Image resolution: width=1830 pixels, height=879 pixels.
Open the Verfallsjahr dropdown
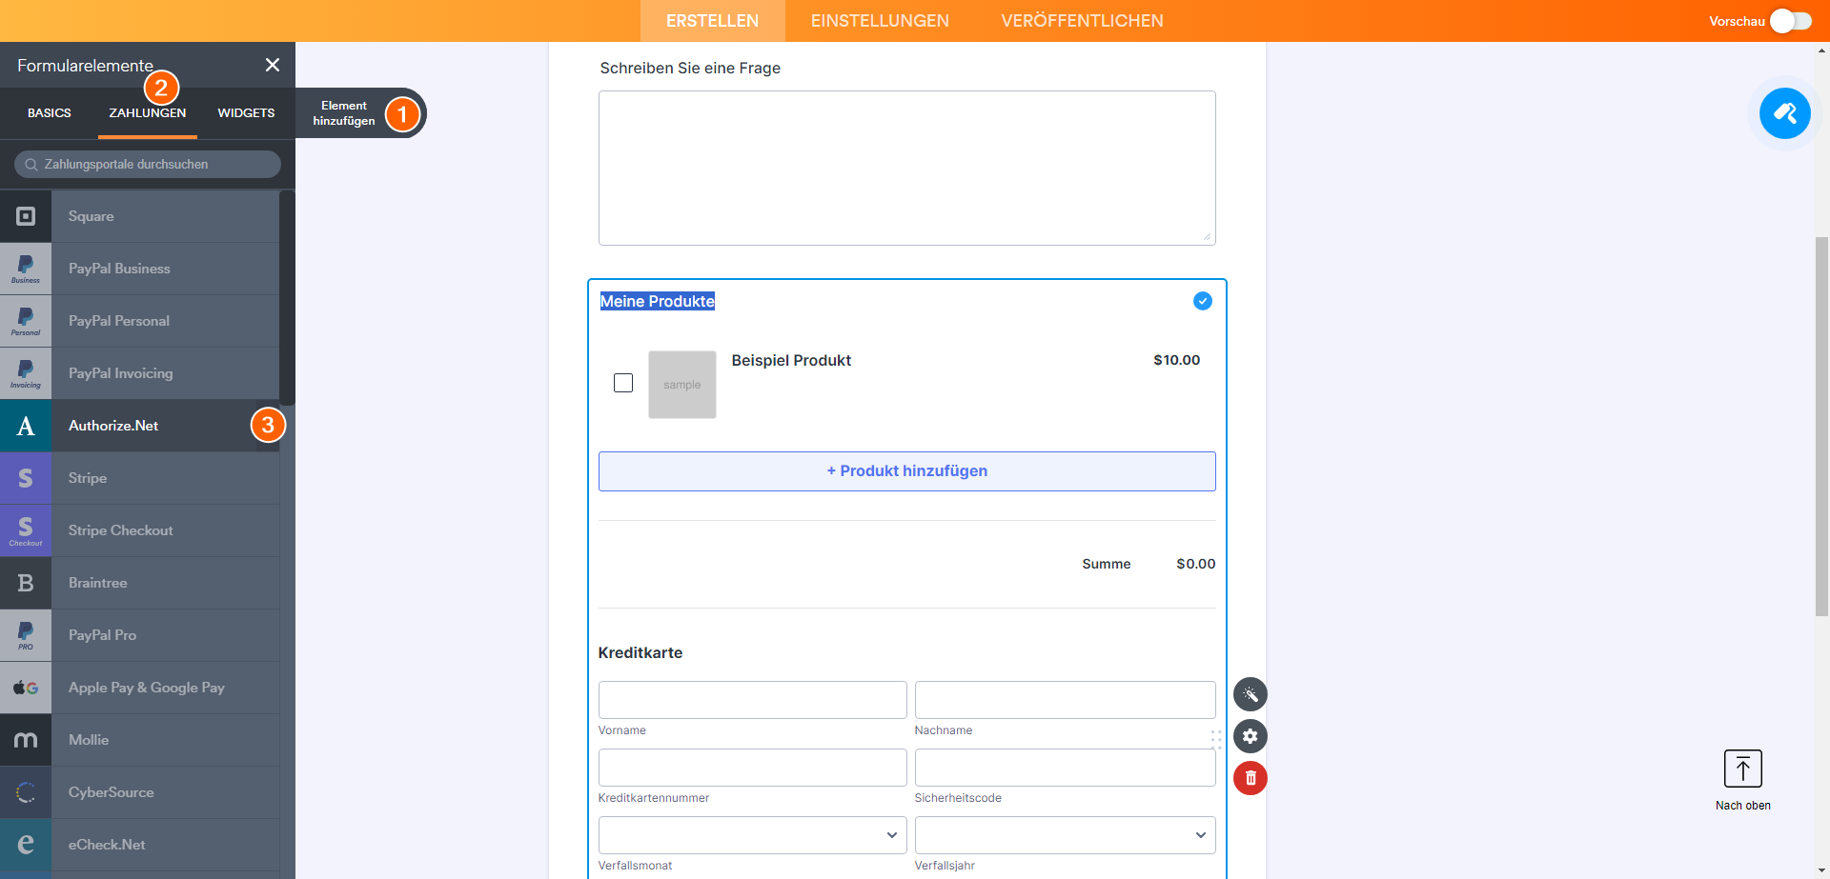[x=1066, y=835]
